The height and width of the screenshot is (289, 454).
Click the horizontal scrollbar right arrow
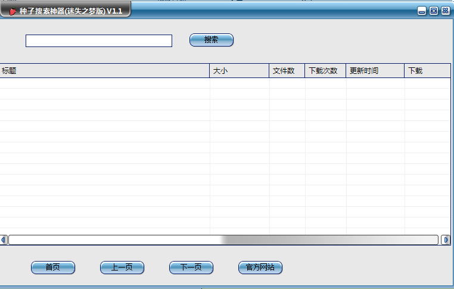446,240
